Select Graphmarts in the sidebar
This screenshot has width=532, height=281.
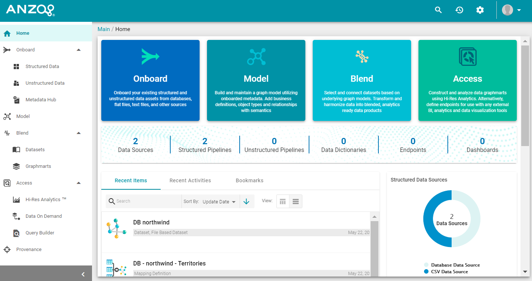click(38, 166)
